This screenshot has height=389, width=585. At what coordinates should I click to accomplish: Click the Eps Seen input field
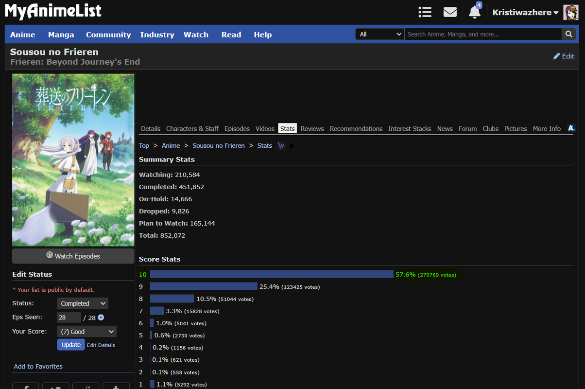69,318
